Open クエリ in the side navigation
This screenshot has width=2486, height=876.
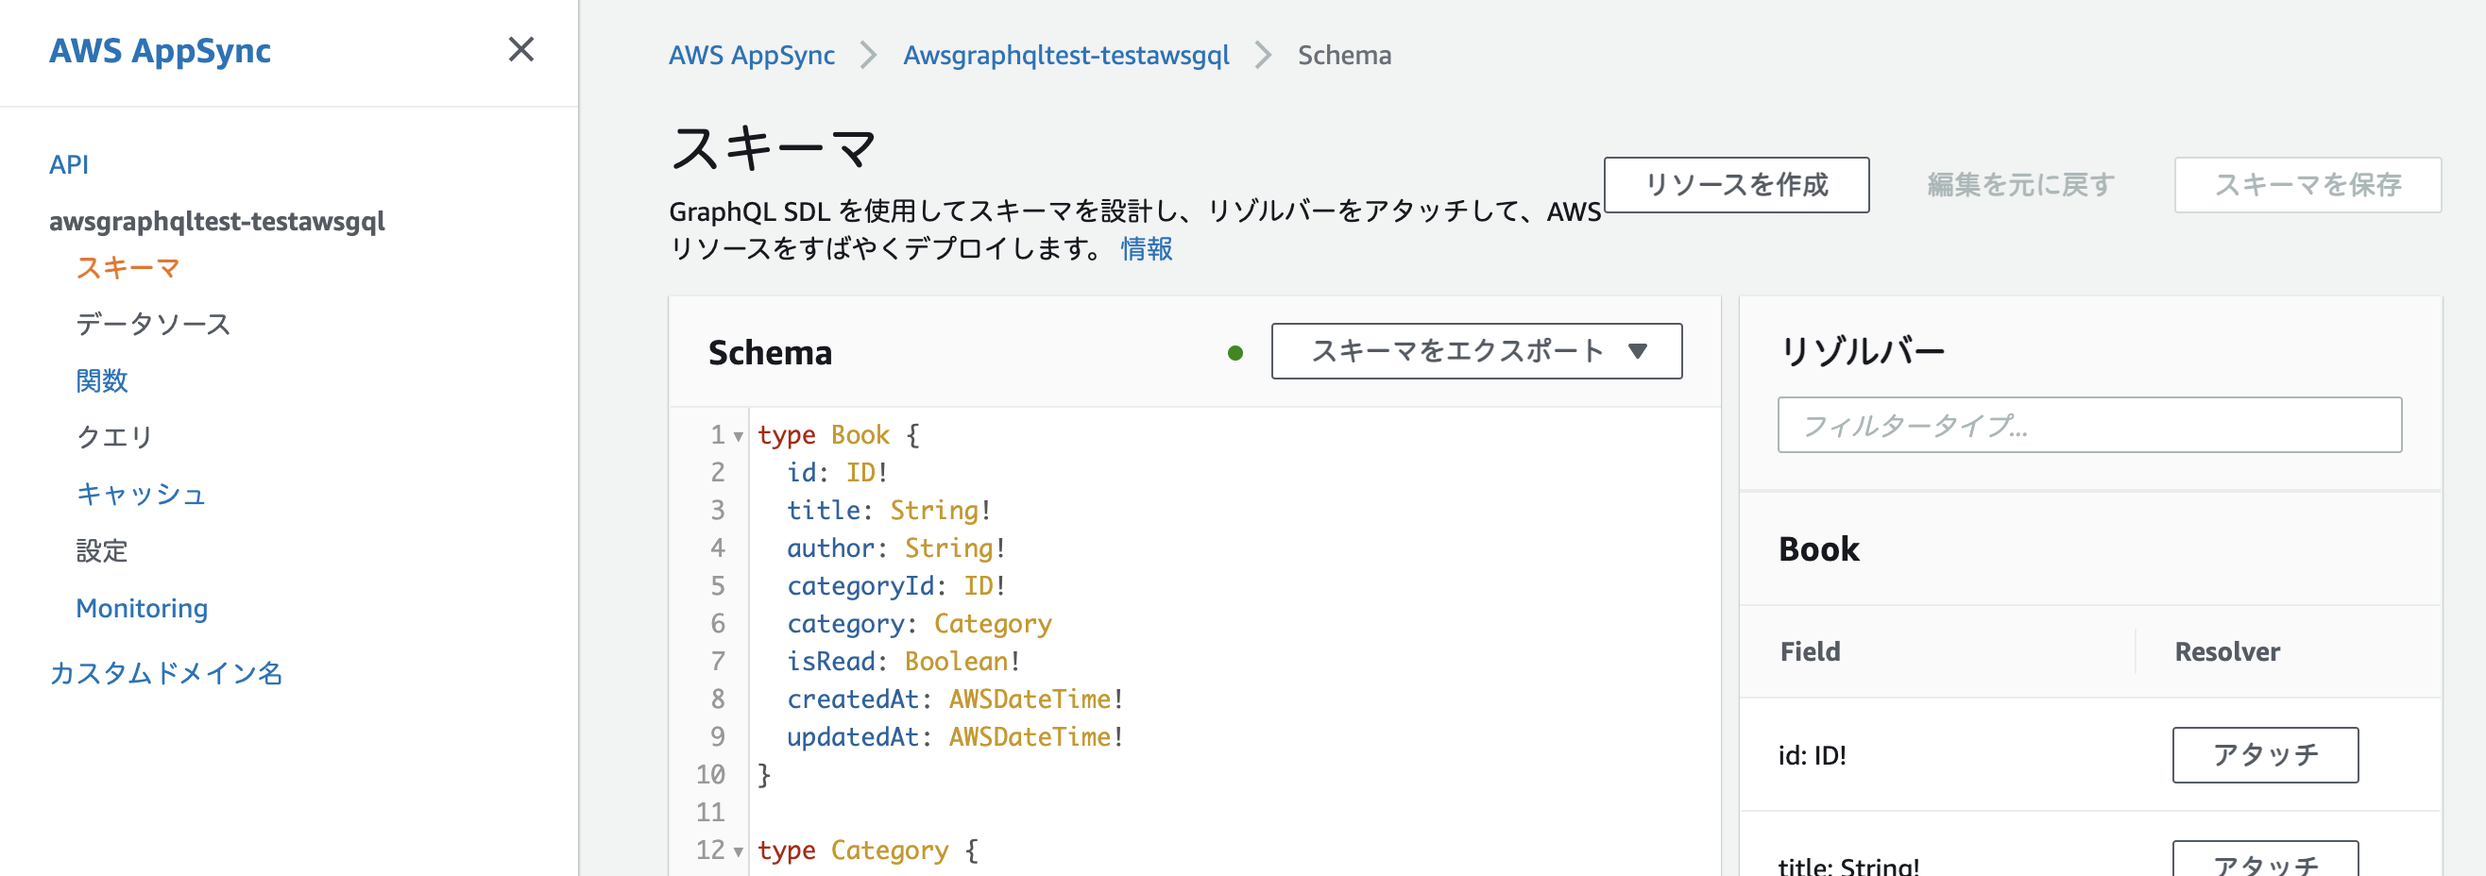coord(115,437)
